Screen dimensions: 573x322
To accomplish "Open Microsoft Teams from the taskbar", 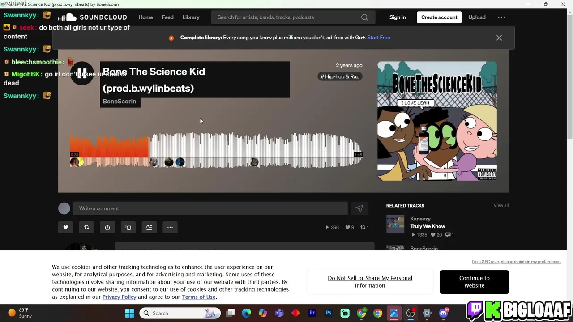I will tap(279, 313).
